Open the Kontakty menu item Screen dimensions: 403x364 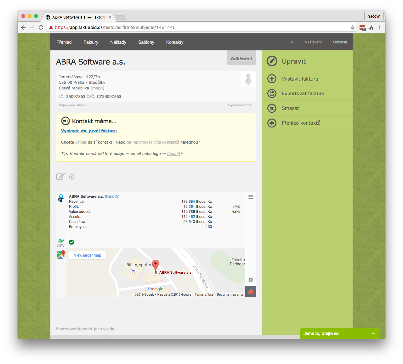[x=175, y=42]
